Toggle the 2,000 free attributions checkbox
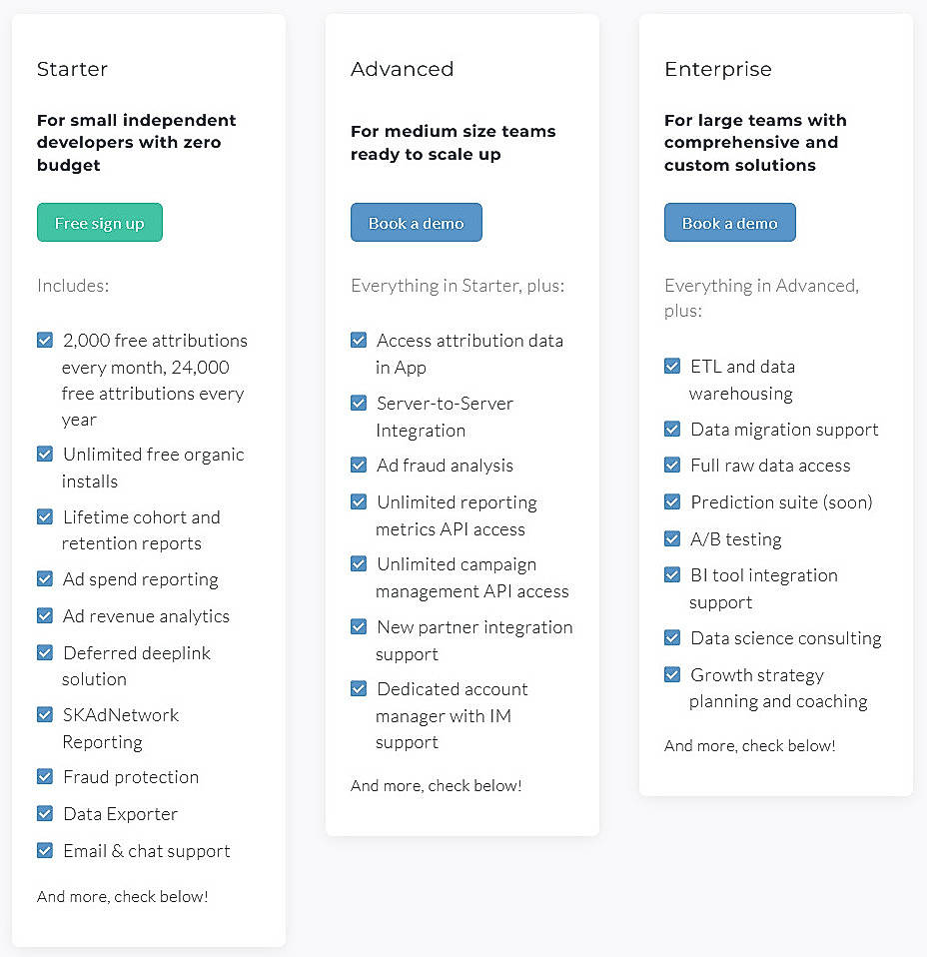Image resolution: width=927 pixels, height=957 pixels. click(x=45, y=340)
